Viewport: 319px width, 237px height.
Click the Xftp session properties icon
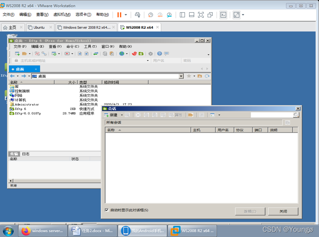coord(54,54)
